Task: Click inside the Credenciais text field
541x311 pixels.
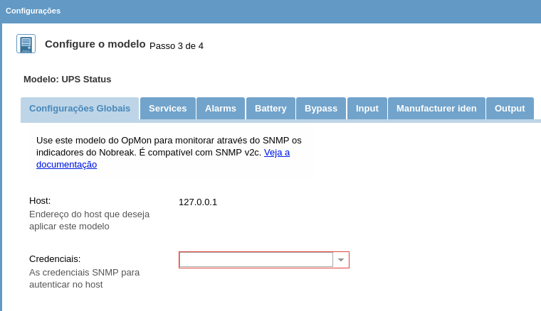Action: 256,260
